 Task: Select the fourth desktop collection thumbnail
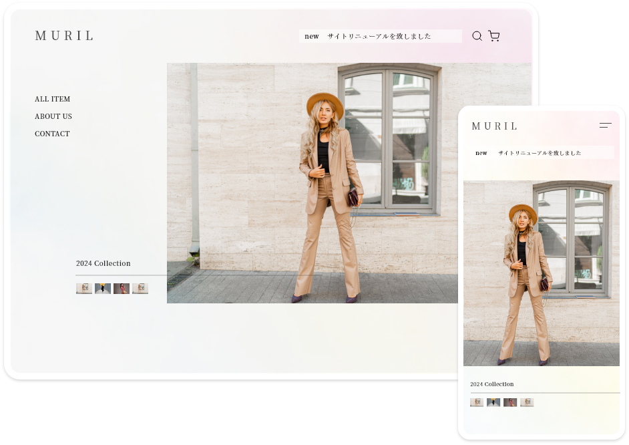click(140, 289)
